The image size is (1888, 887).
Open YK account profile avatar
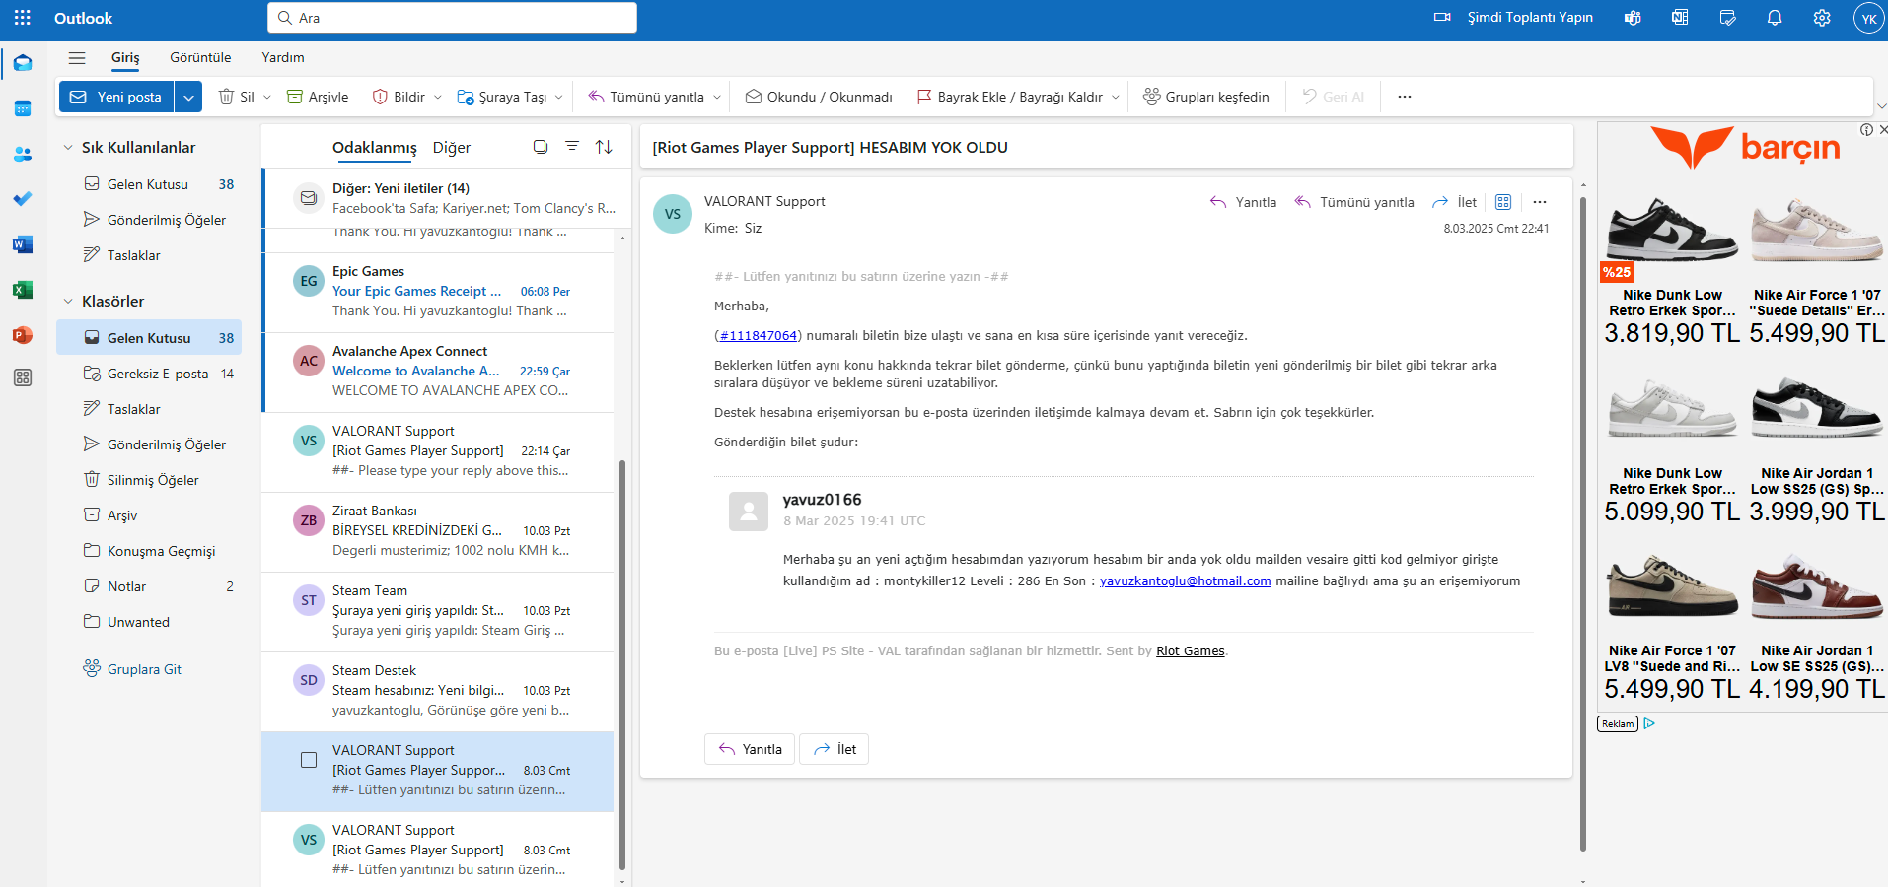click(x=1868, y=18)
